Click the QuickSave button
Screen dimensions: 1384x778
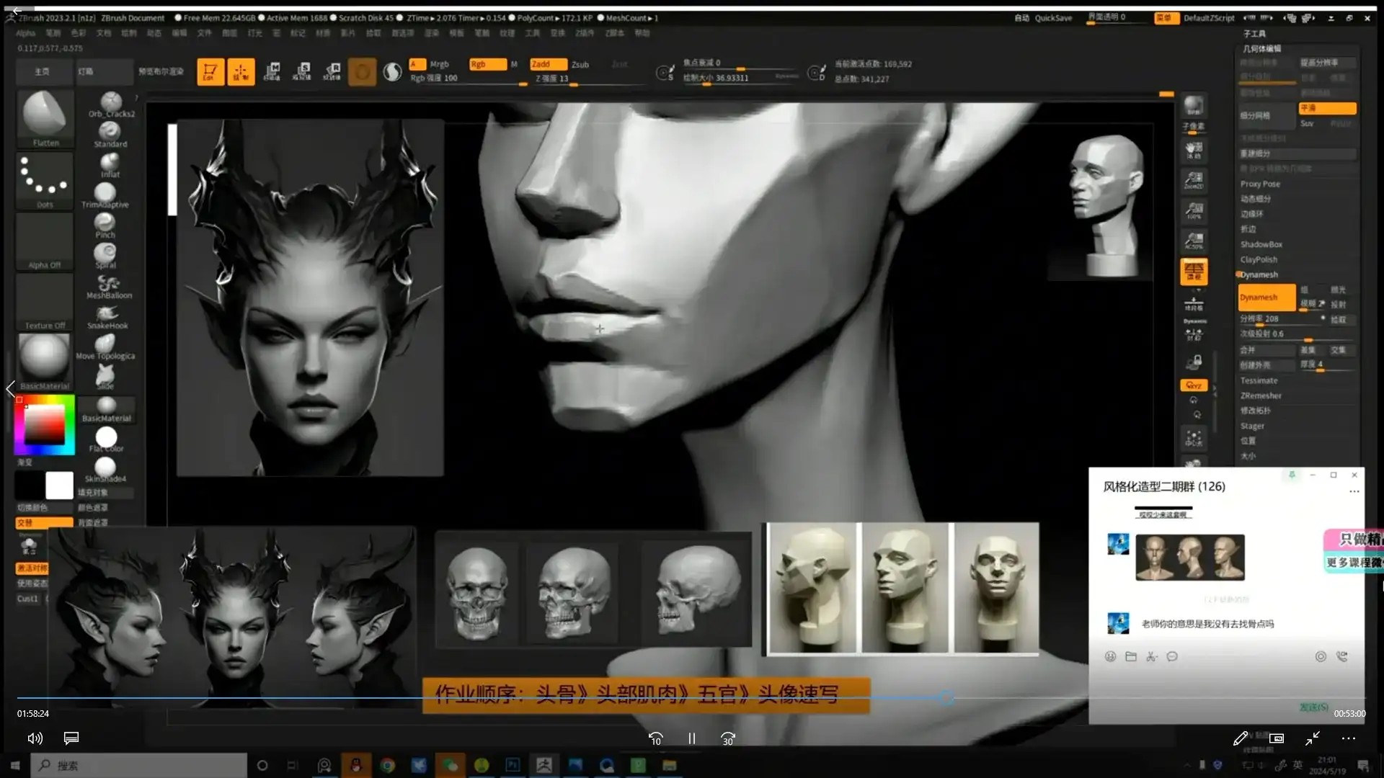(1052, 18)
